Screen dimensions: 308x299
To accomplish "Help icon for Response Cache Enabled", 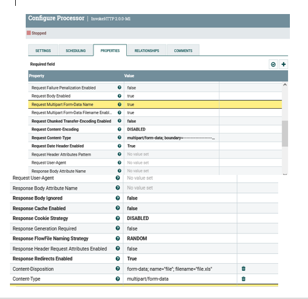I will [x=117, y=208].
